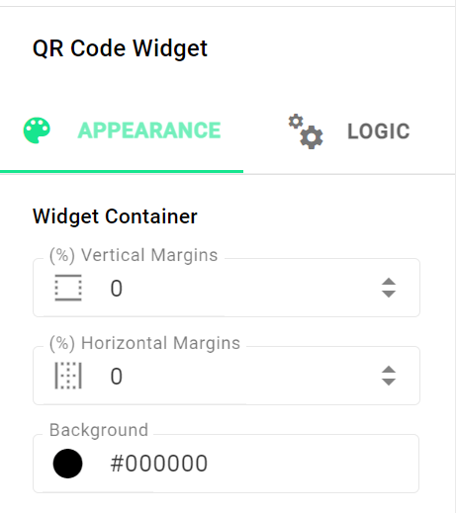Viewport: 456px width, 513px height.
Task: Click the QR Code Widget title
Action: pyautogui.click(x=120, y=48)
